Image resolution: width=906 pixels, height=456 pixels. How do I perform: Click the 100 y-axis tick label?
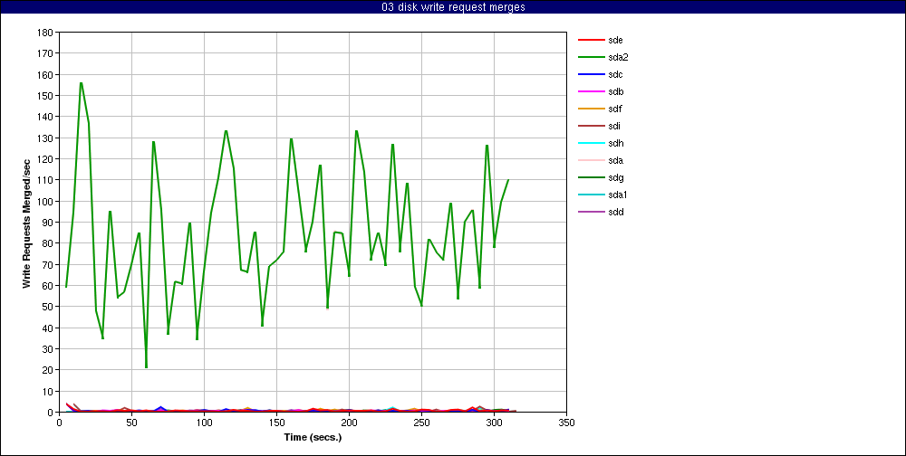tap(45, 202)
